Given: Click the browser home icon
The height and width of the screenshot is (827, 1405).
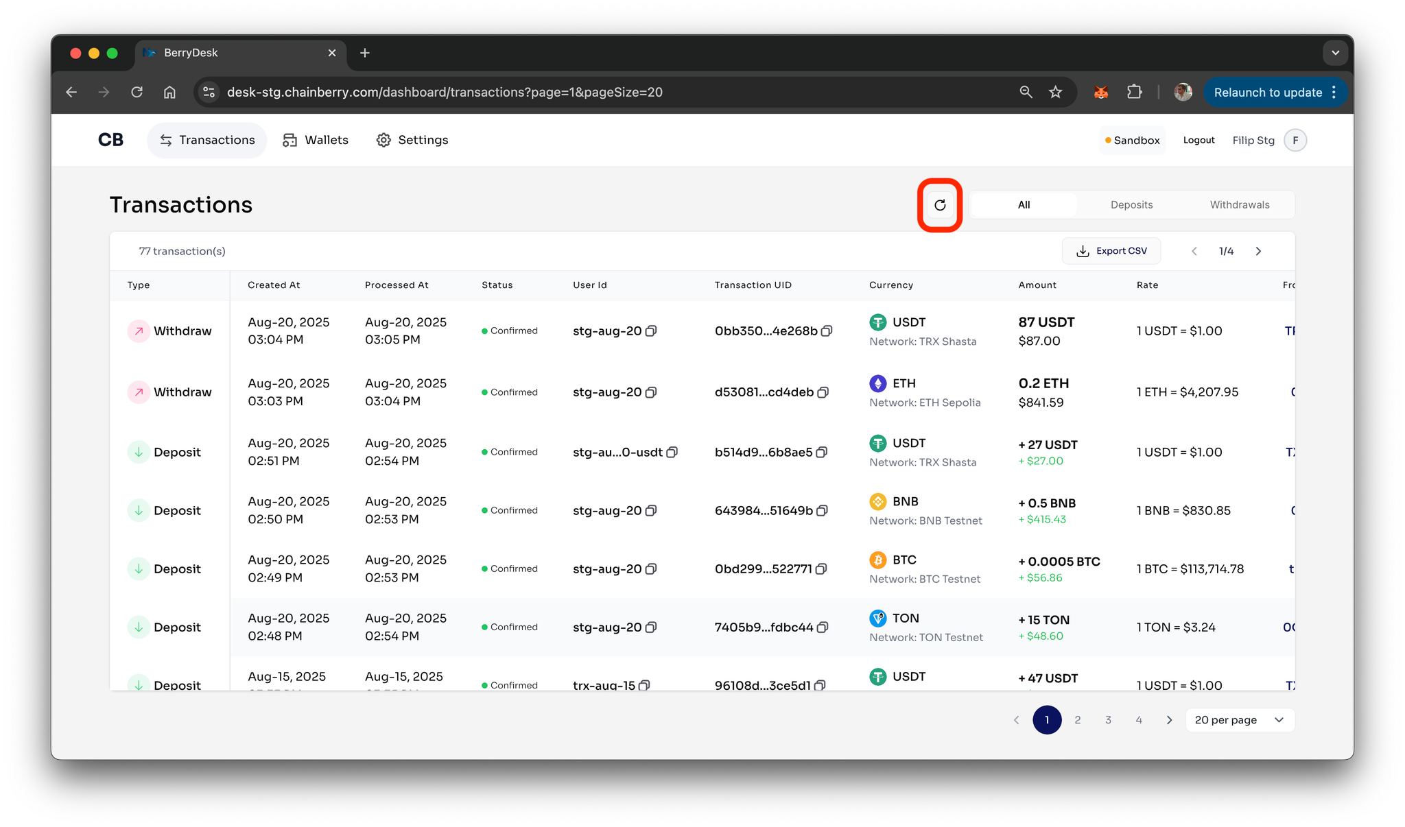Looking at the screenshot, I should click(169, 92).
